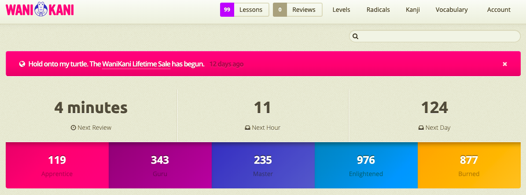Click the "Next Hour" label
Viewport: 526px width, 195px height.
pos(266,128)
